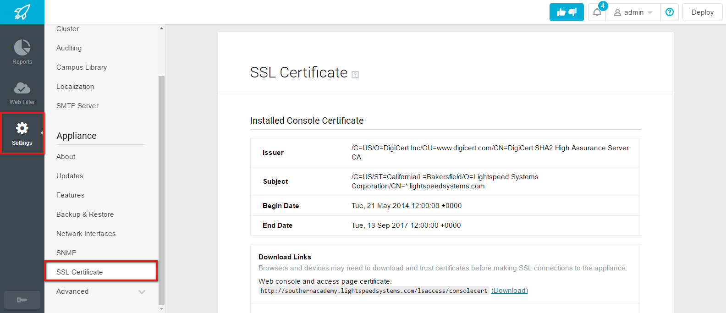The width and height of the screenshot is (726, 313).
Task: Open the admin user dropdown
Action: (x=633, y=12)
